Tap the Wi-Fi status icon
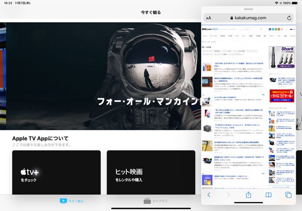Image resolution: width=302 pixels, height=211 pixels. point(277,3)
